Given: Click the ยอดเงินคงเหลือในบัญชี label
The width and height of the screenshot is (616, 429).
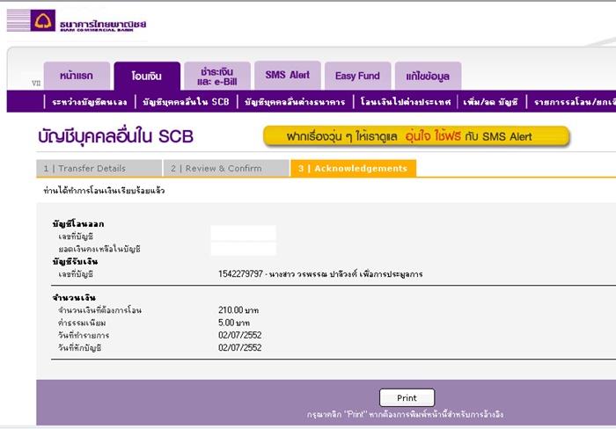Looking at the screenshot, I should (x=99, y=249).
